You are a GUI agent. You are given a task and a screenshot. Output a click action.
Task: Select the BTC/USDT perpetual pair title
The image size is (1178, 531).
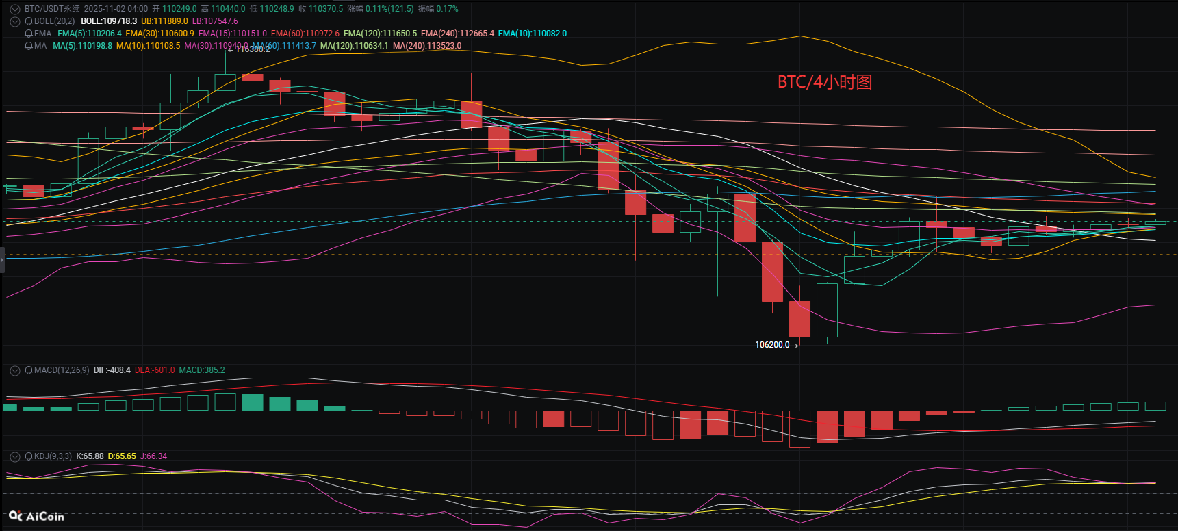pyautogui.click(x=52, y=9)
